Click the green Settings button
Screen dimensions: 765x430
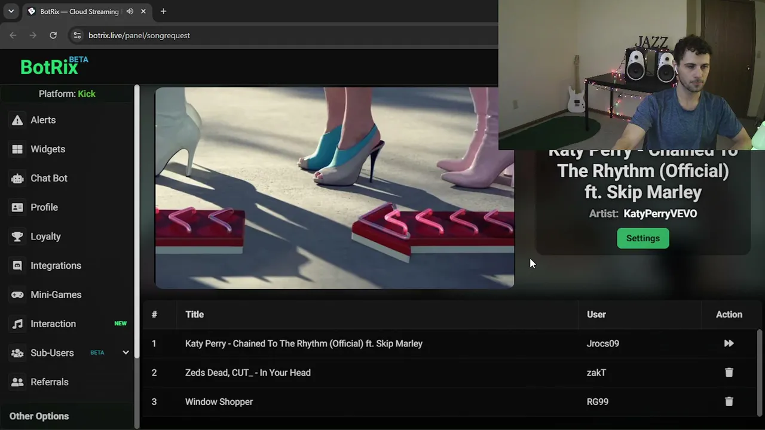(x=643, y=238)
